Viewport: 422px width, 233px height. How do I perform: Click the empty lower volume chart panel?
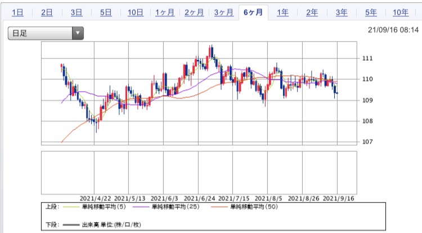click(x=199, y=172)
